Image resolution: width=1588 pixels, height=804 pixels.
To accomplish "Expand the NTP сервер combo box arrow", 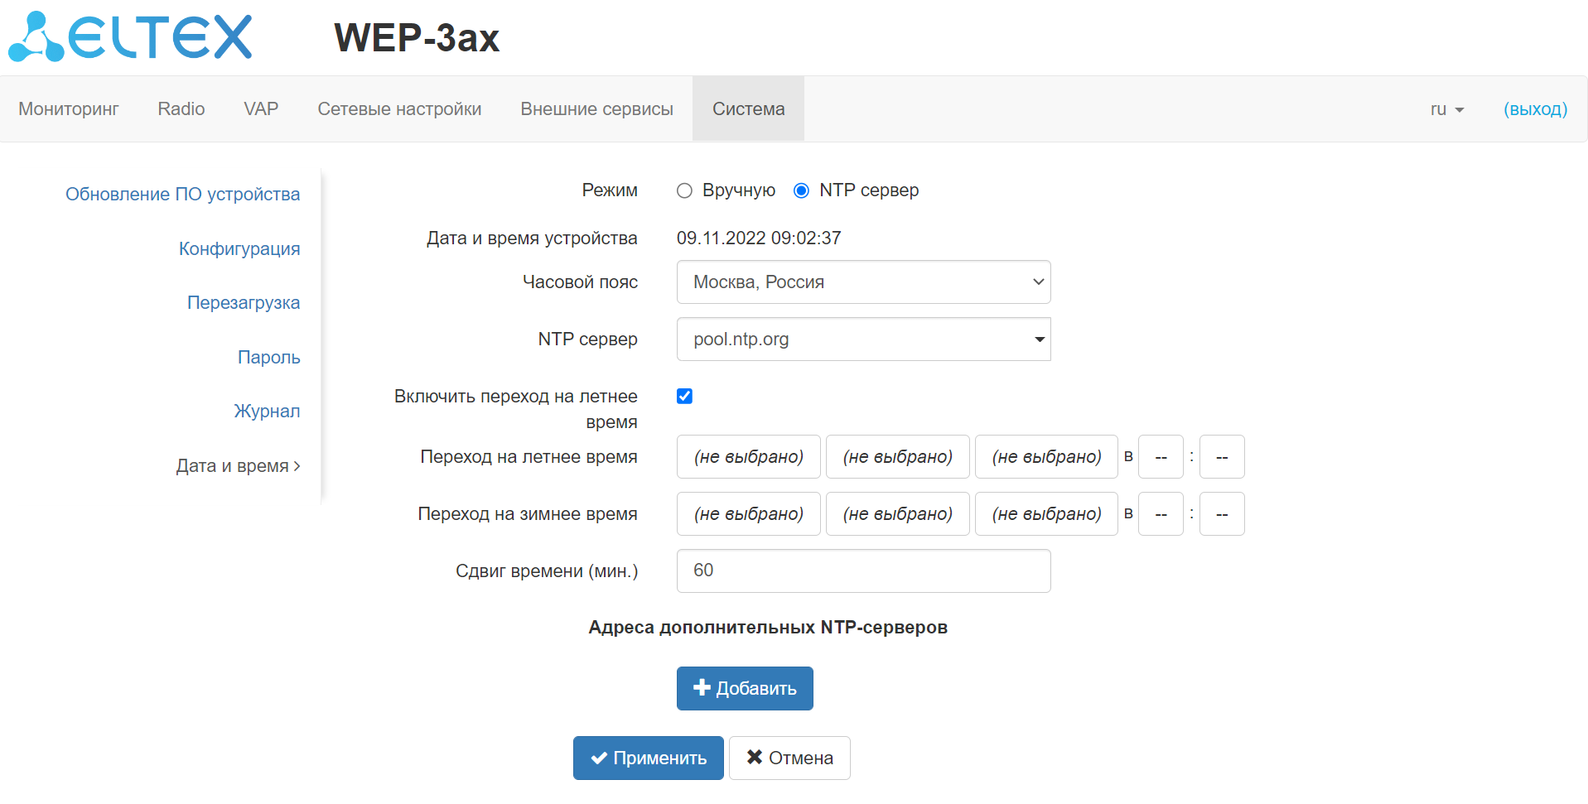I will pyautogui.click(x=1039, y=339).
